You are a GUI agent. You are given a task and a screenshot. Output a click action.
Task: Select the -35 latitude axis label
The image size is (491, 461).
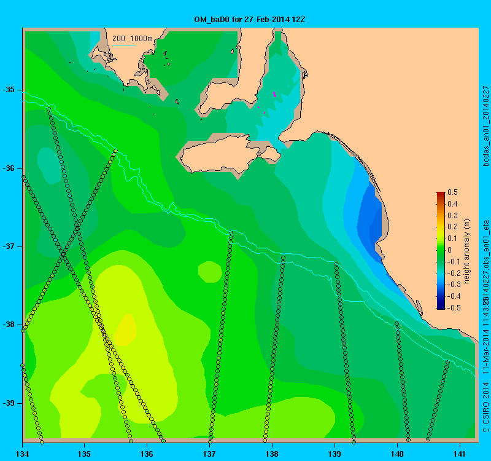(9, 90)
